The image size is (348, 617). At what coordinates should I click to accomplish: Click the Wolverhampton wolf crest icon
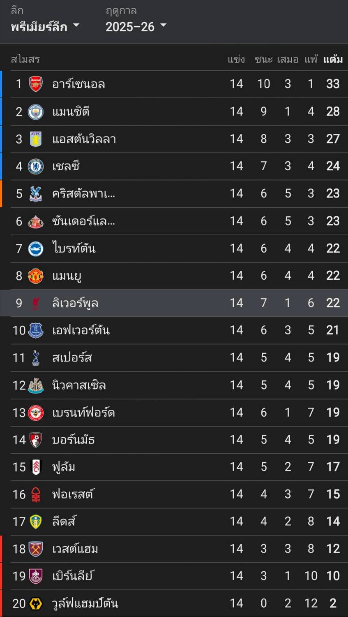pyautogui.click(x=36, y=603)
